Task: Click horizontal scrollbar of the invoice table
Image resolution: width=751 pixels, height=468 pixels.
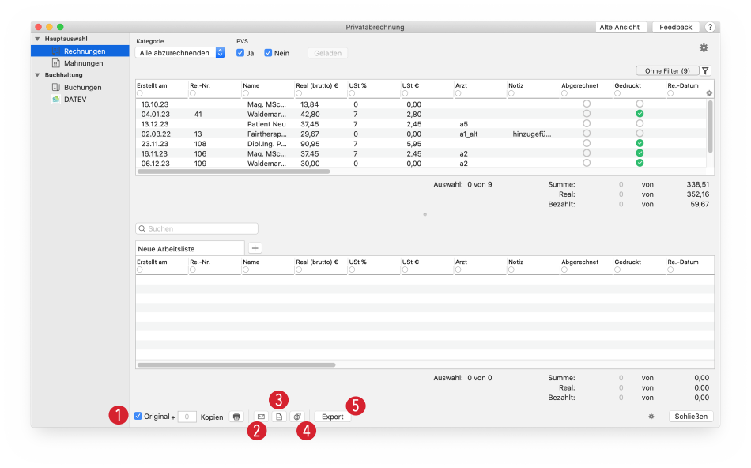Action: tap(234, 172)
